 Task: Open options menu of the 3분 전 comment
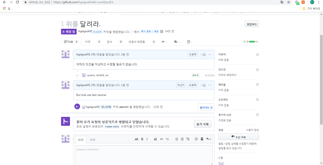(x=210, y=54)
